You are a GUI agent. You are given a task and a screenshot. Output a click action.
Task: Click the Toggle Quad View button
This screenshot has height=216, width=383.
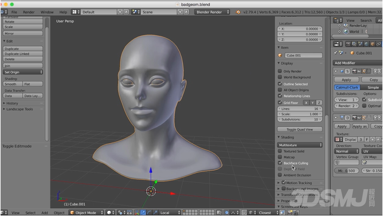point(300,129)
